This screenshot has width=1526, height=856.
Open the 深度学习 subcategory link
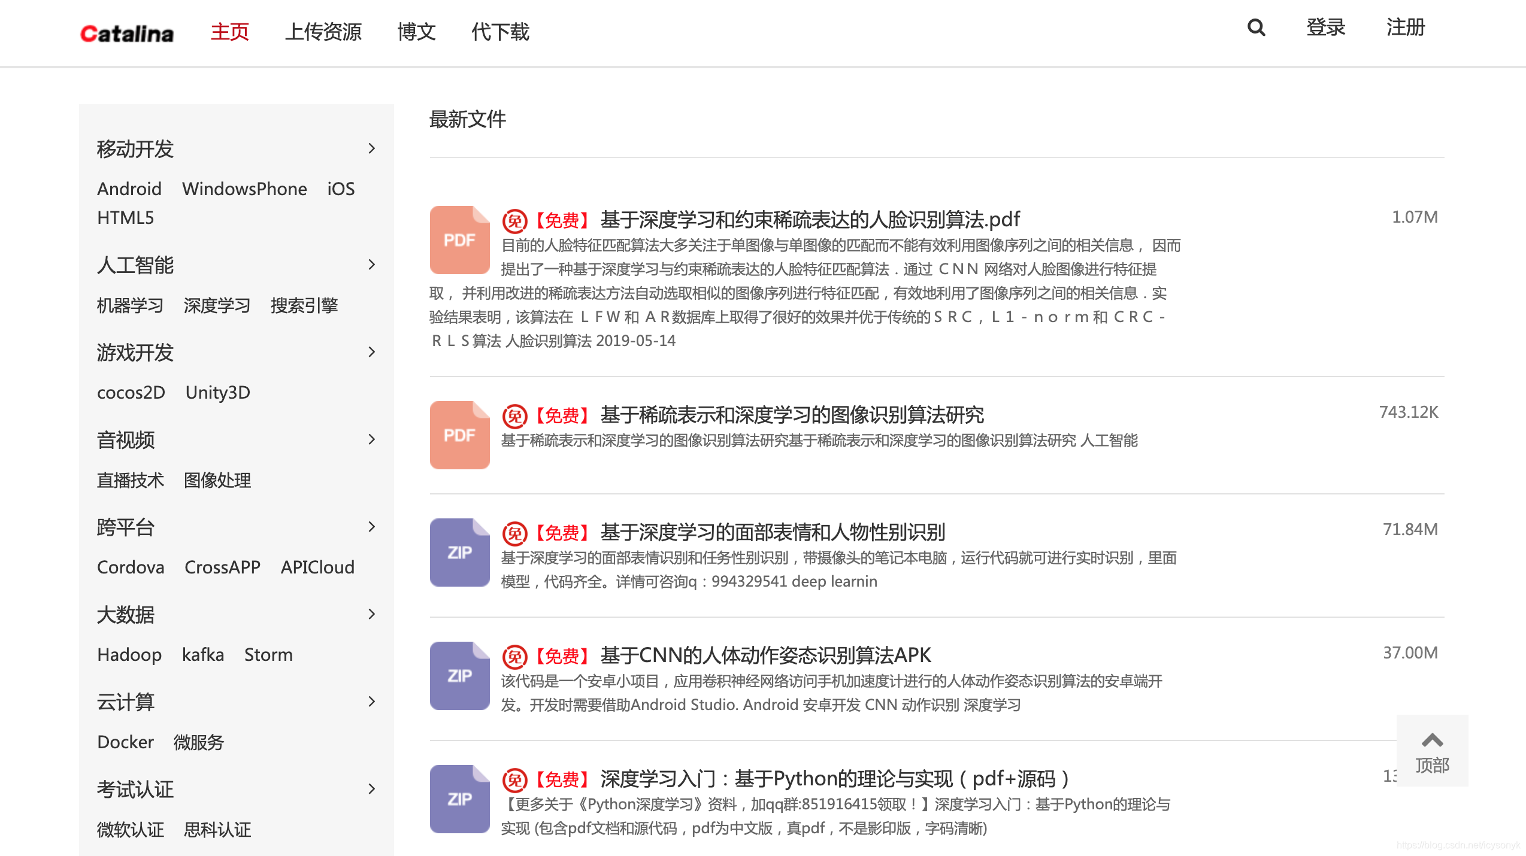tap(217, 305)
